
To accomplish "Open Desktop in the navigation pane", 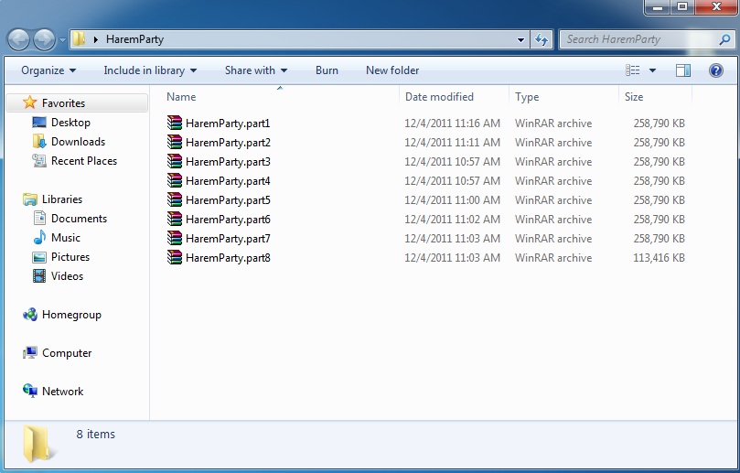I will 70,123.
